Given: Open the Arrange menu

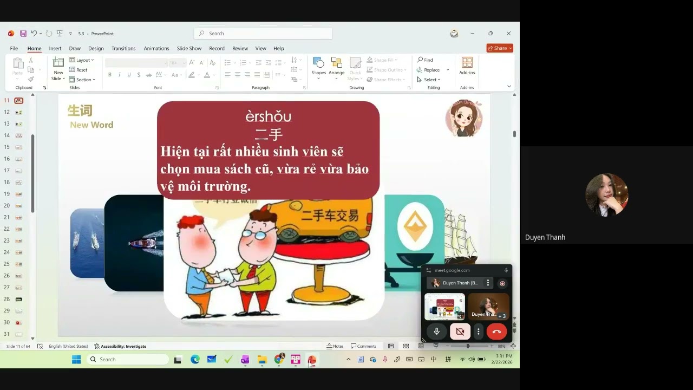Looking at the screenshot, I should tap(336, 68).
